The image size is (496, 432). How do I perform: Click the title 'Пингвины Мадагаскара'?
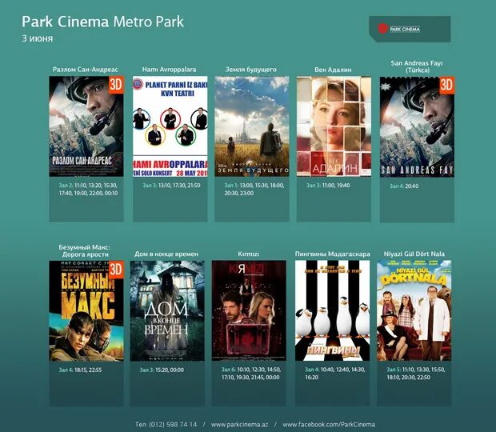coord(333,254)
